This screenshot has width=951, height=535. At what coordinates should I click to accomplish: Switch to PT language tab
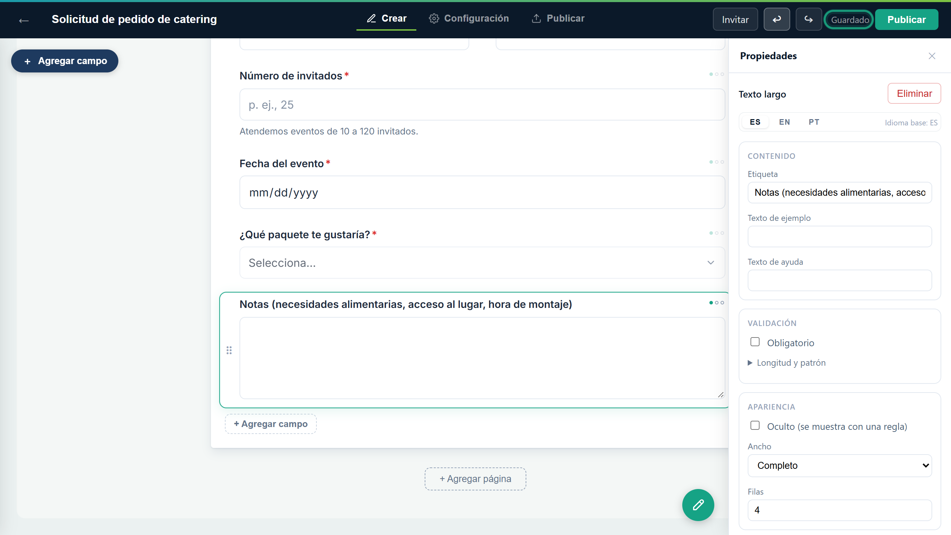click(x=814, y=122)
